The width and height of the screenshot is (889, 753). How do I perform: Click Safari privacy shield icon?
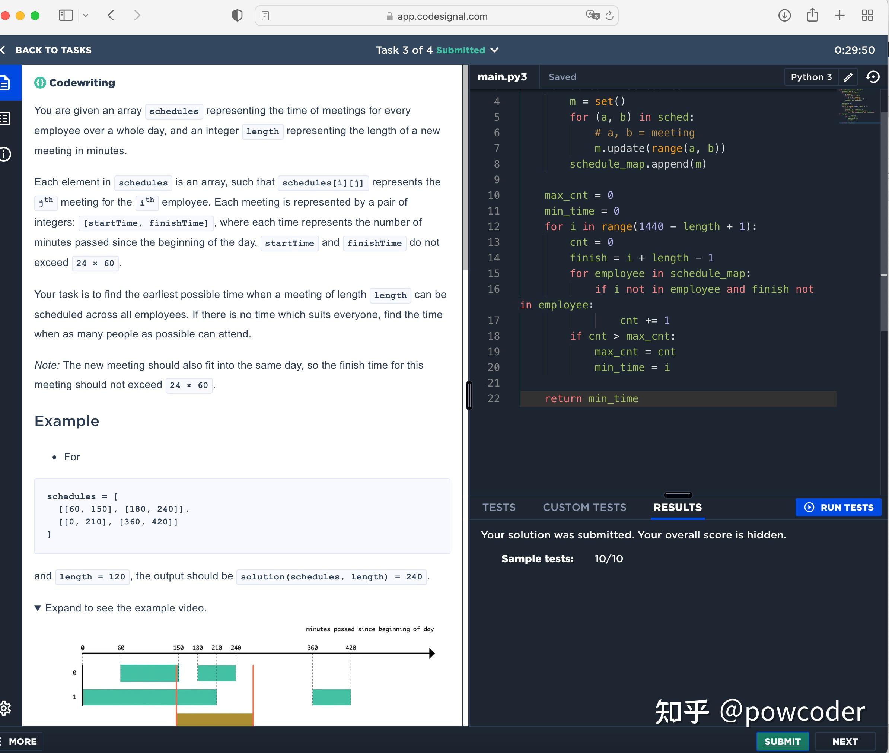237,16
